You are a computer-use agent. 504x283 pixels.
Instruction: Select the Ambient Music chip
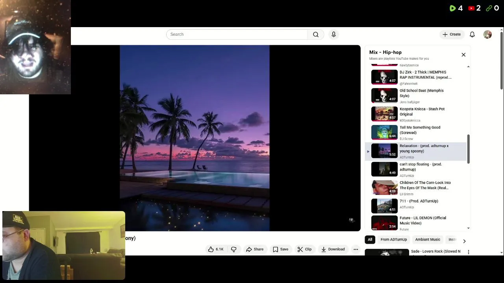click(x=428, y=239)
